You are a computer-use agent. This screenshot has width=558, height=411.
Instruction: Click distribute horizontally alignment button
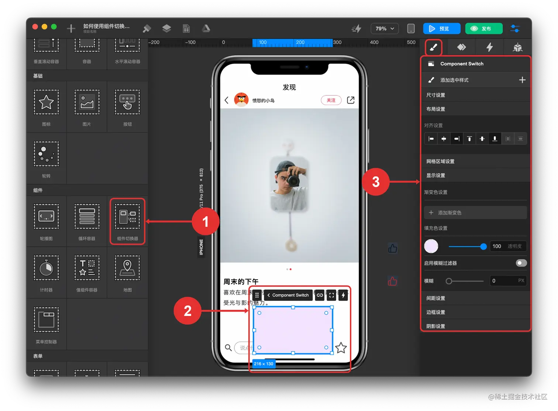(x=508, y=139)
